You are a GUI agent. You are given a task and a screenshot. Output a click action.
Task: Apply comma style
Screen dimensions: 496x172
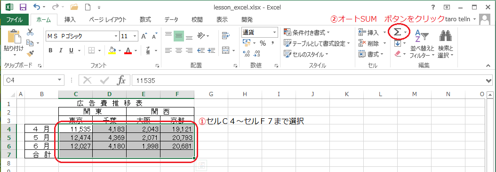coord(272,43)
